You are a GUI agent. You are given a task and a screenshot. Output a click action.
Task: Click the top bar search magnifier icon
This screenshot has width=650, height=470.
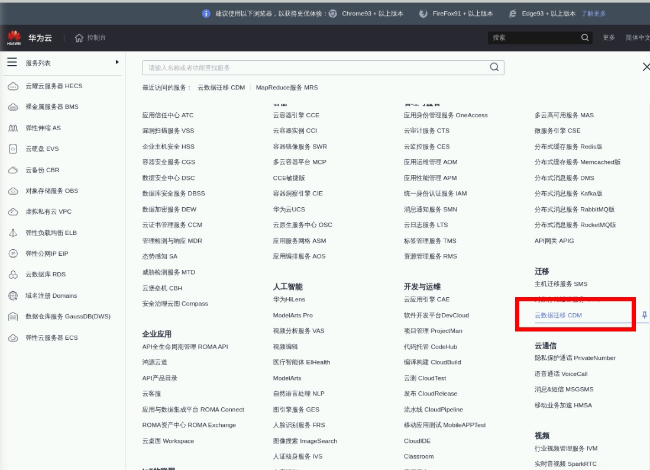584,38
